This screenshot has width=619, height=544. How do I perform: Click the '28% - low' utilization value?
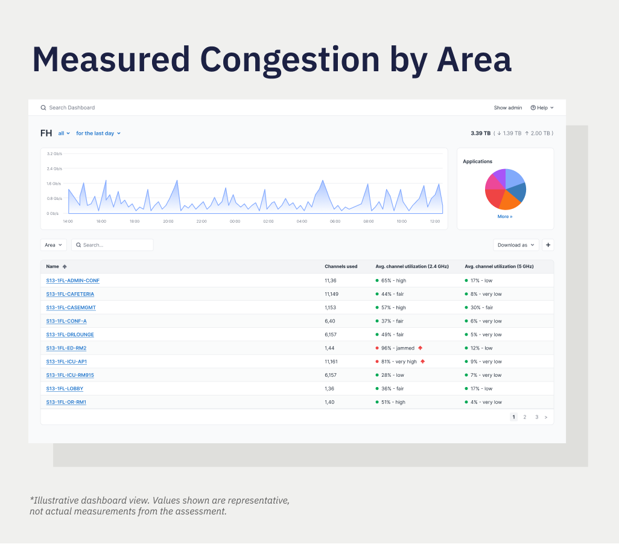point(392,375)
